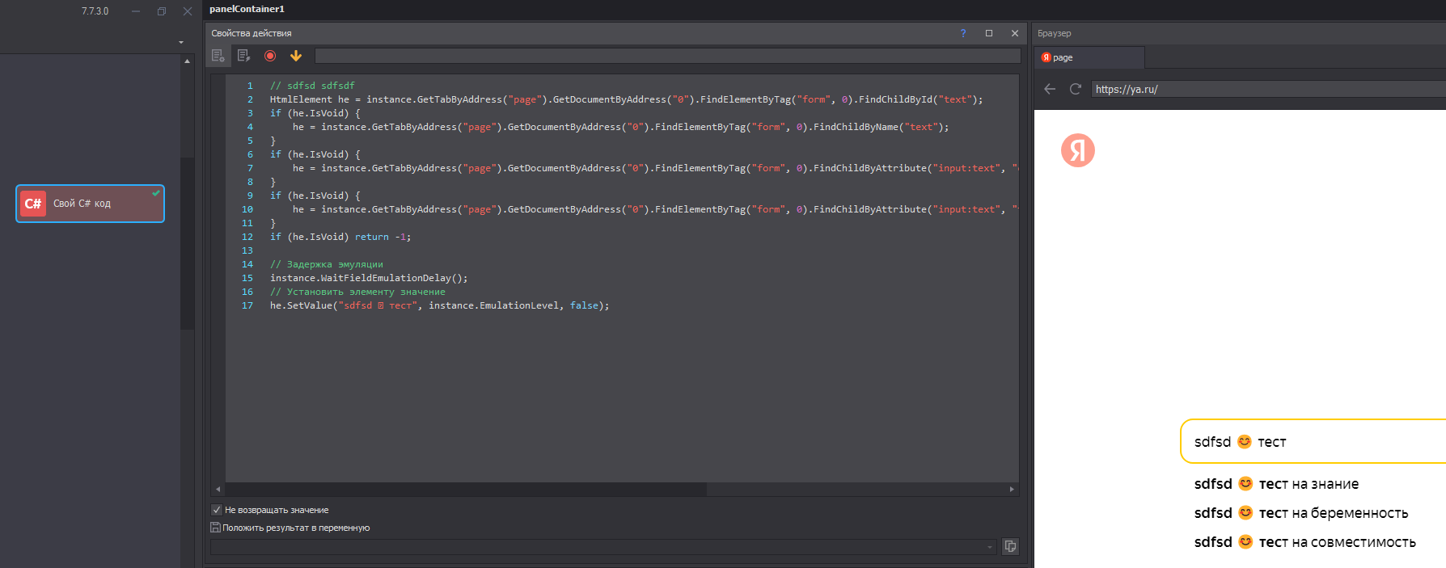Click the Yandex logo on the page
Viewport: 1446px width, 568px height.
tap(1077, 150)
